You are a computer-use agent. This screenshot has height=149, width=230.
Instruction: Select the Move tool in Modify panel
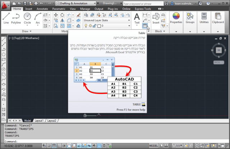coord(56,15)
